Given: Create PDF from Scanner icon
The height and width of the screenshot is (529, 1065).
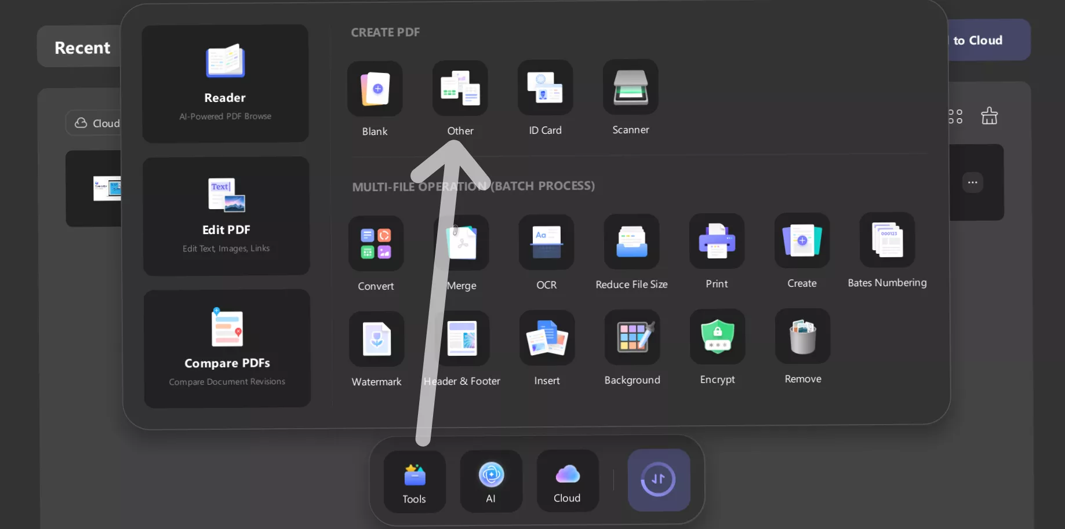Looking at the screenshot, I should [630, 87].
